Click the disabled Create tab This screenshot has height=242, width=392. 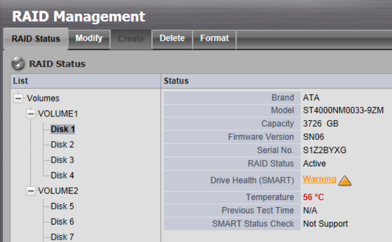(130, 39)
